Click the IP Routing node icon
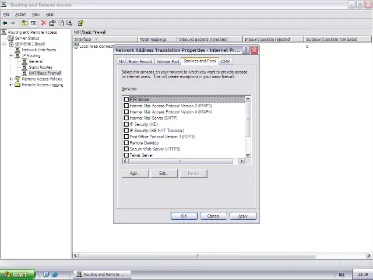This screenshot has height=280, width=373. [17, 55]
